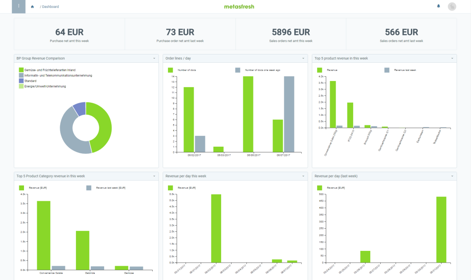This screenshot has width=471, height=280.
Task: Open the main menu kebab icon
Action: point(18,6)
